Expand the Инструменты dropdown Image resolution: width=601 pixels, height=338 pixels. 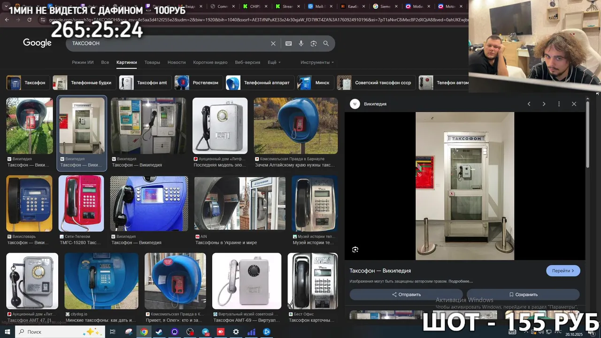pos(317,62)
